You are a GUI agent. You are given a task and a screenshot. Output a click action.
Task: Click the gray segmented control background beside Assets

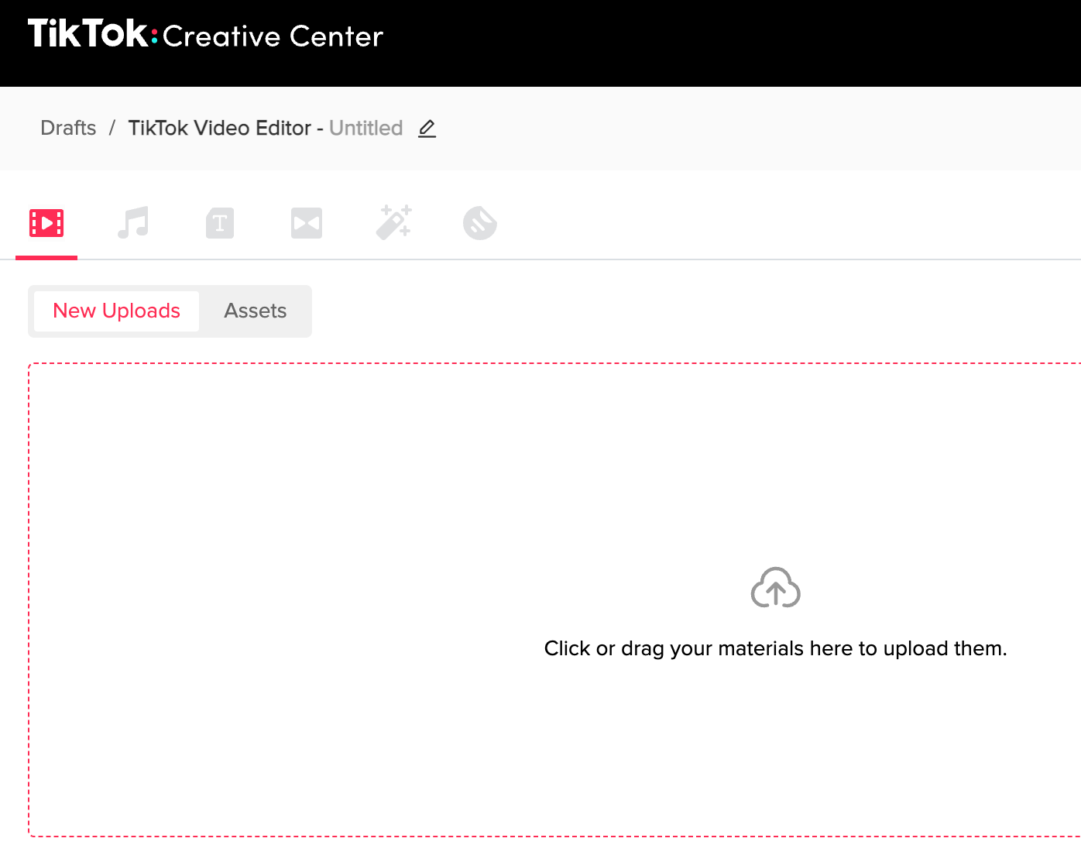303,311
